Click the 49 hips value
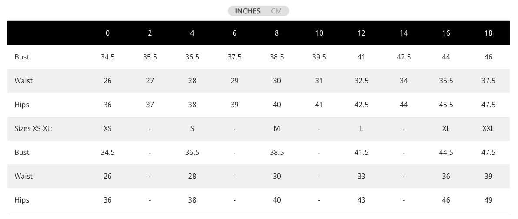The width and height of the screenshot is (518, 219). click(x=488, y=200)
